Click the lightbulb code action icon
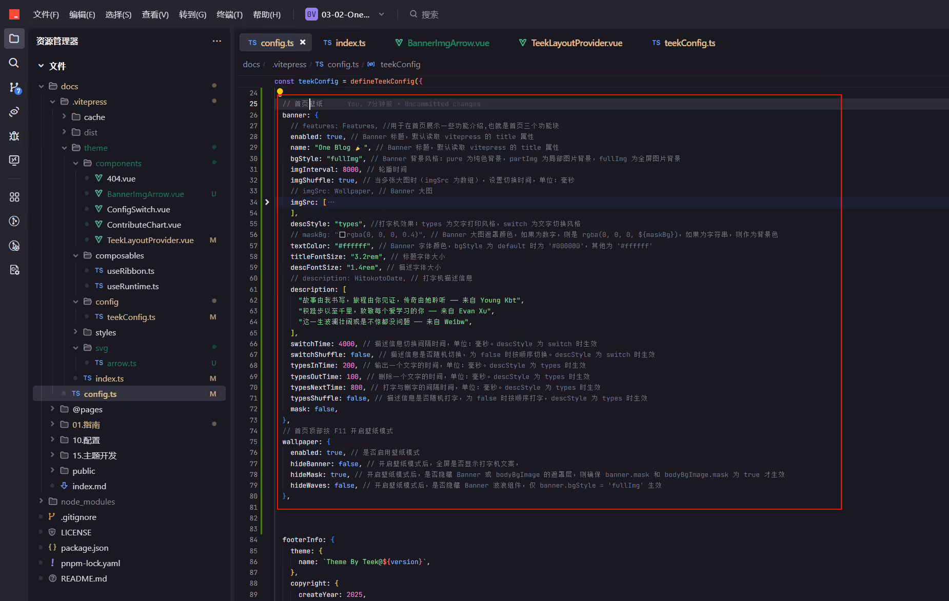Image resolution: width=949 pixels, height=601 pixels. click(x=280, y=92)
